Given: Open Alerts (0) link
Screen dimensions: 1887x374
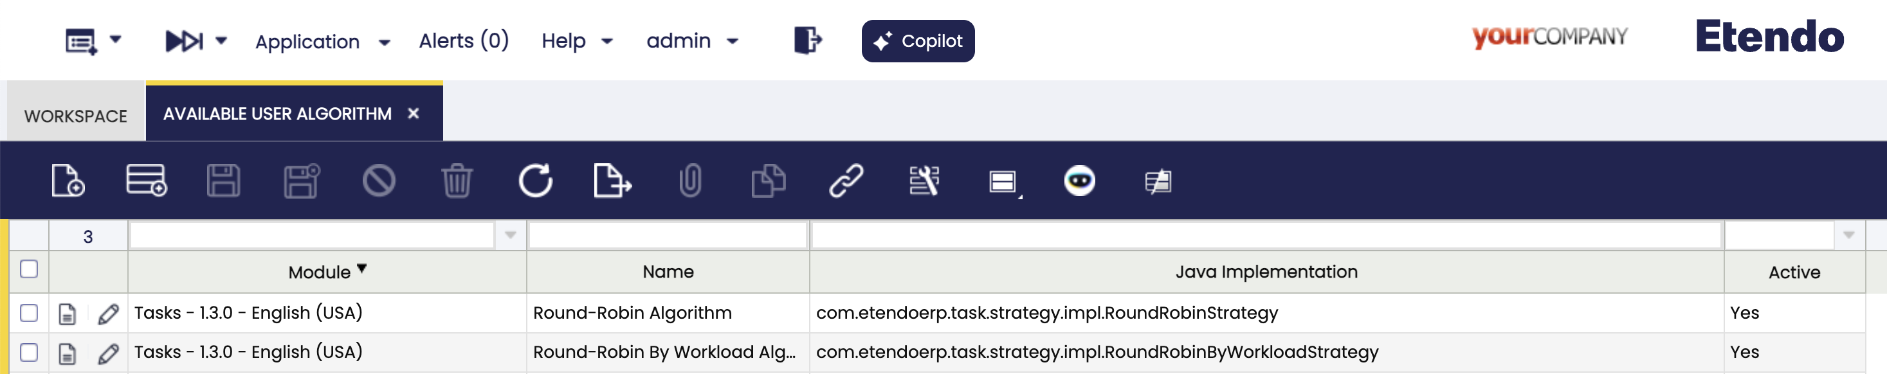Looking at the screenshot, I should click(464, 41).
